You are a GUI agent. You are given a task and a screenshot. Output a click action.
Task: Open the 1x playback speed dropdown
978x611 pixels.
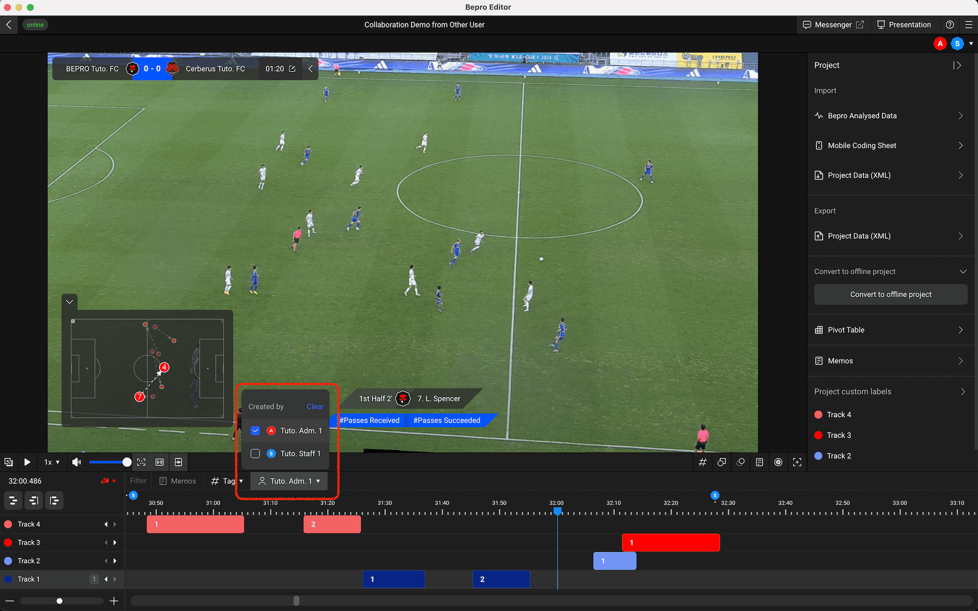(51, 462)
